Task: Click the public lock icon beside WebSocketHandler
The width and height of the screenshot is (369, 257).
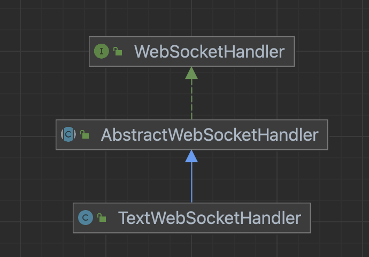Action: pyautogui.click(x=118, y=51)
